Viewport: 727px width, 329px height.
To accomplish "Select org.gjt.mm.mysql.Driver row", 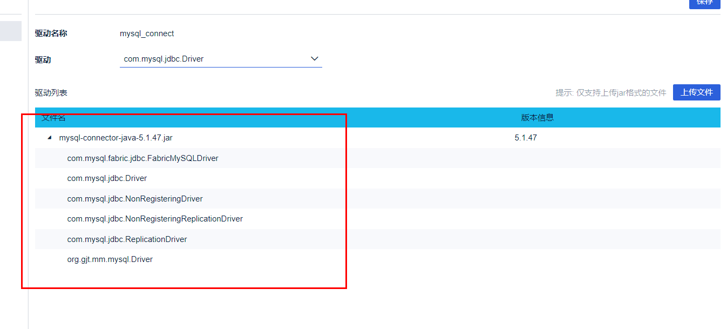I will (x=378, y=259).
